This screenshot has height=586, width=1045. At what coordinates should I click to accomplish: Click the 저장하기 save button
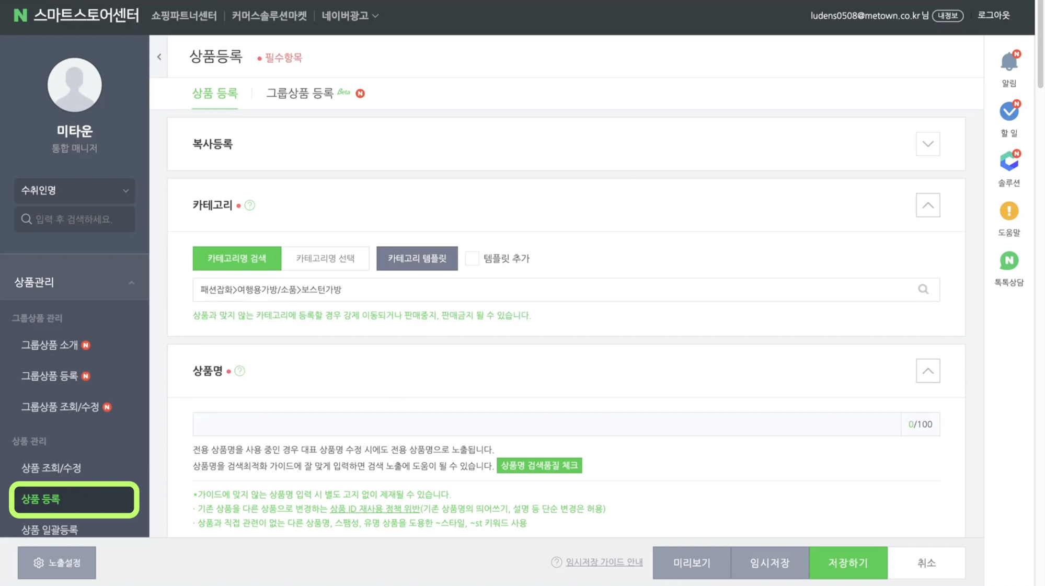pyautogui.click(x=847, y=562)
